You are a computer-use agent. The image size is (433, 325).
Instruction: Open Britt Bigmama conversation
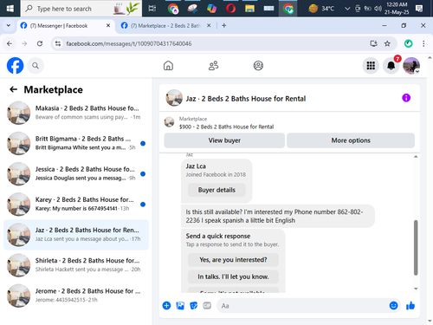(x=76, y=143)
